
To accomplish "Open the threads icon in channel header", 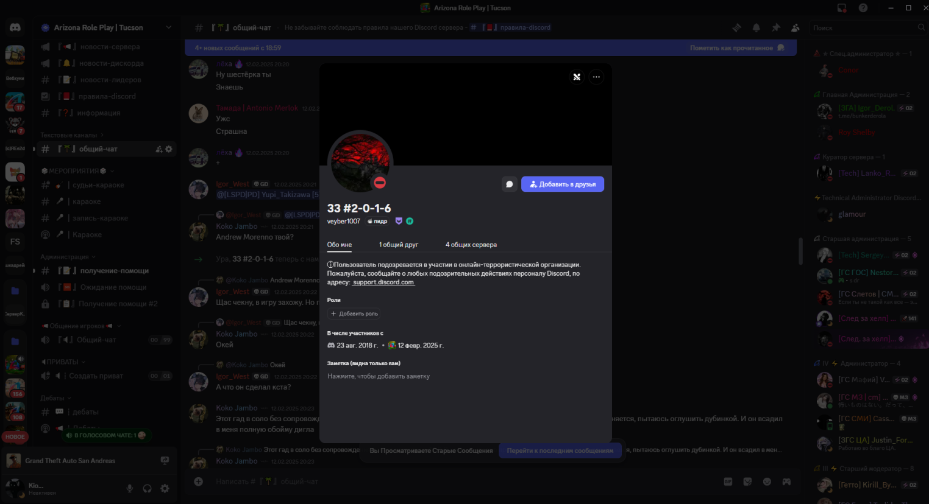I will 736,27.
